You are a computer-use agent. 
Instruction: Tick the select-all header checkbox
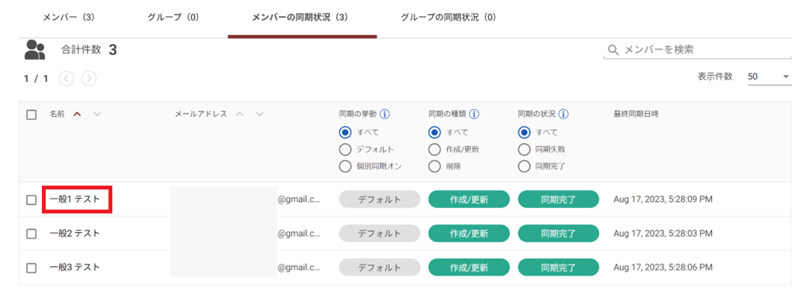pos(31,114)
